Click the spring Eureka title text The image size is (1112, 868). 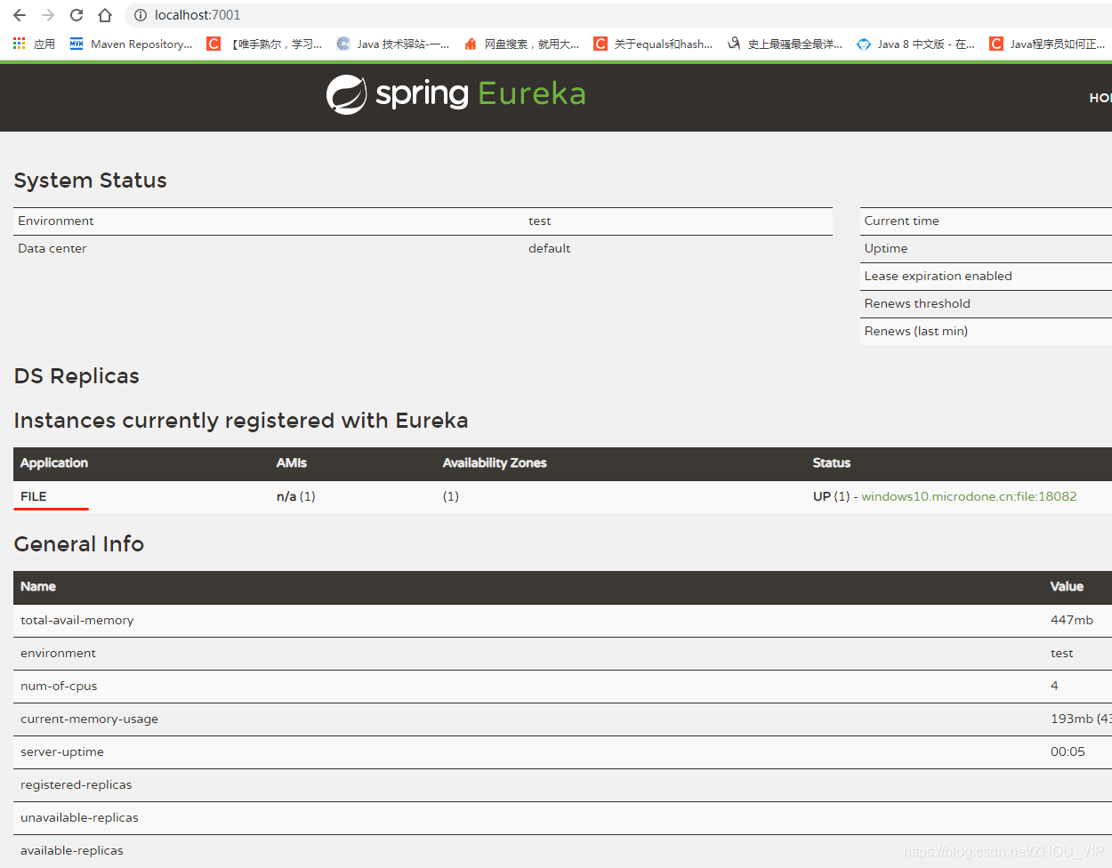coord(480,94)
